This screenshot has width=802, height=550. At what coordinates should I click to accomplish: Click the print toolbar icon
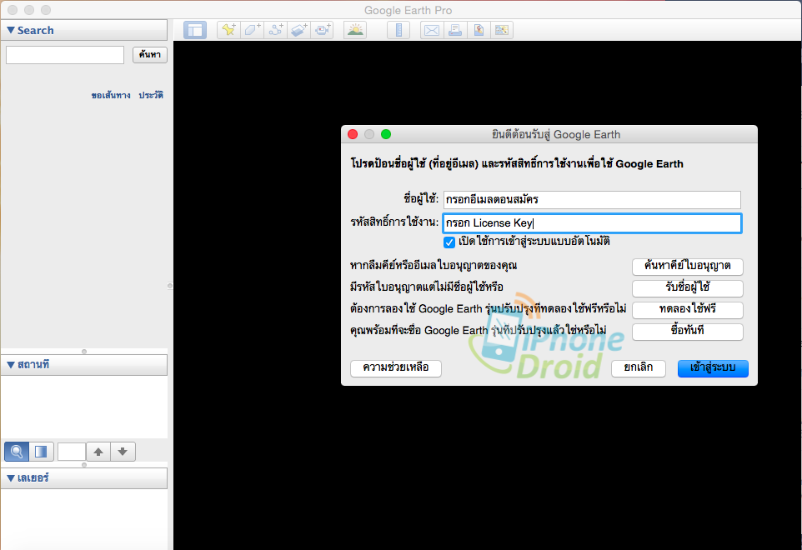[x=454, y=30]
